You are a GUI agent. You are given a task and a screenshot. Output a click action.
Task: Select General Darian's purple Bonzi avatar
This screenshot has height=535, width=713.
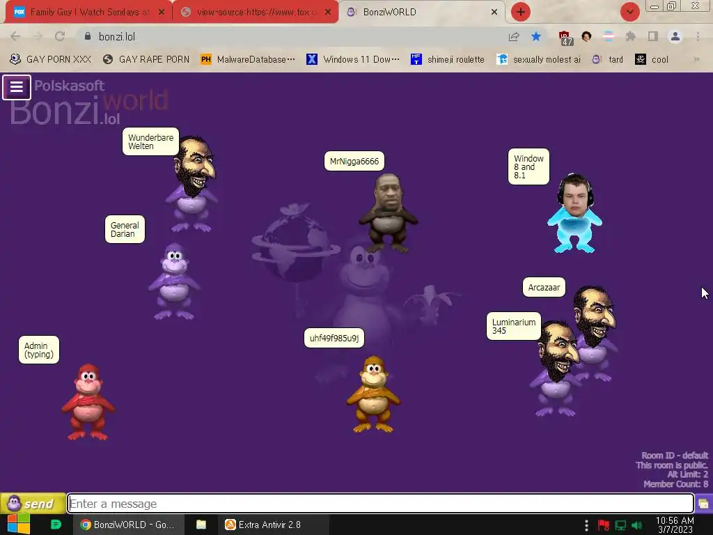(173, 281)
